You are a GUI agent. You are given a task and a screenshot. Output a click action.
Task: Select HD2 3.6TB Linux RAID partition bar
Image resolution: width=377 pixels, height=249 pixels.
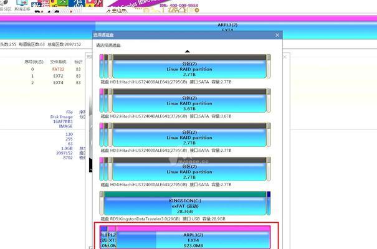point(189,101)
